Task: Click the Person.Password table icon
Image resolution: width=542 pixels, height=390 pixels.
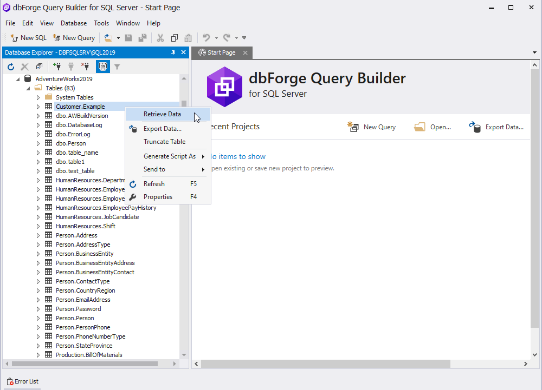Action: tap(49, 309)
